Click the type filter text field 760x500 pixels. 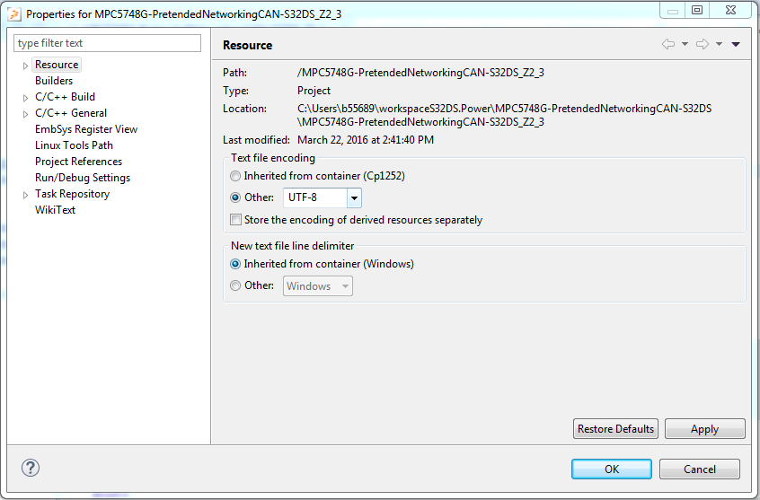(x=108, y=43)
